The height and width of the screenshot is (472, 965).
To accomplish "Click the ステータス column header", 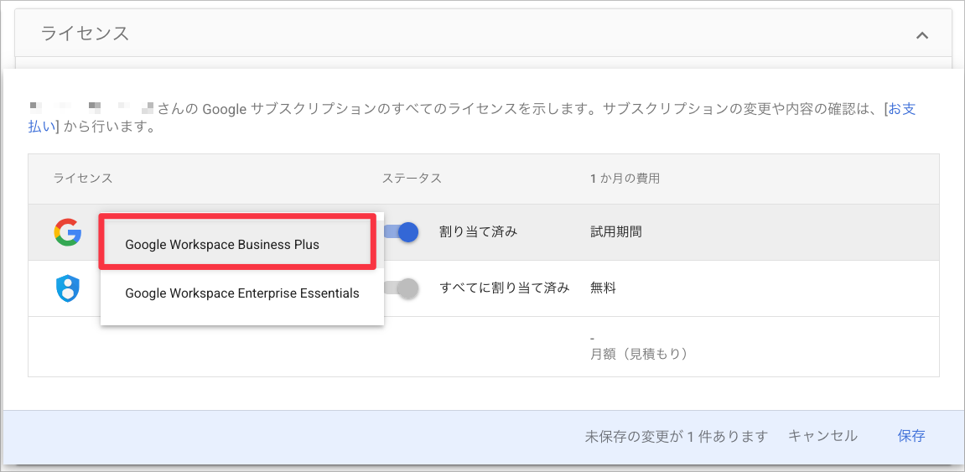I will point(412,179).
